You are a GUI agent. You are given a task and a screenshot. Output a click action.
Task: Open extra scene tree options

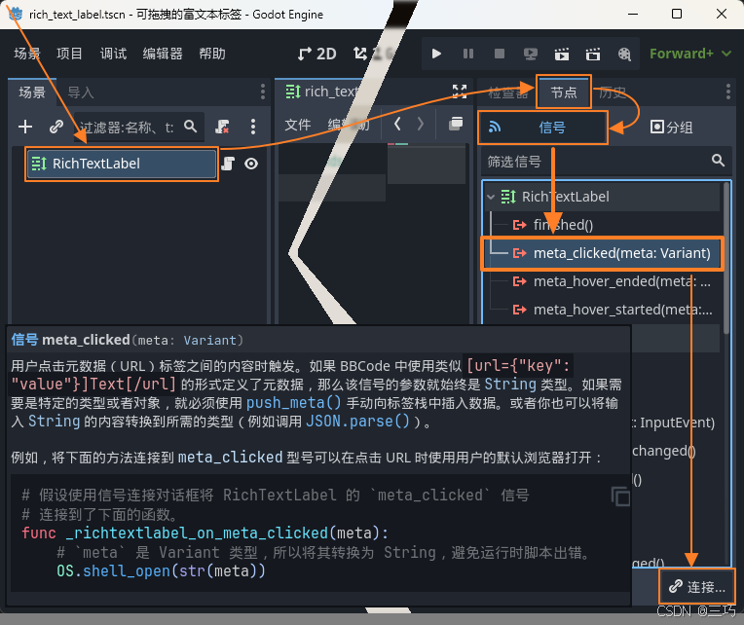click(253, 127)
